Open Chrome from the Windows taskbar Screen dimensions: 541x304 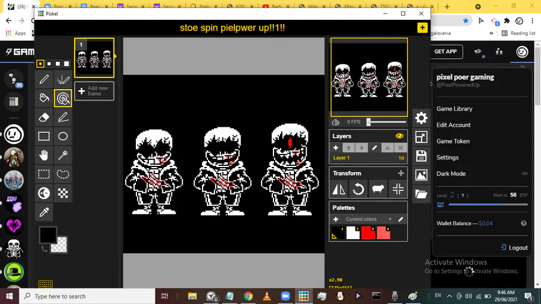pos(248,296)
